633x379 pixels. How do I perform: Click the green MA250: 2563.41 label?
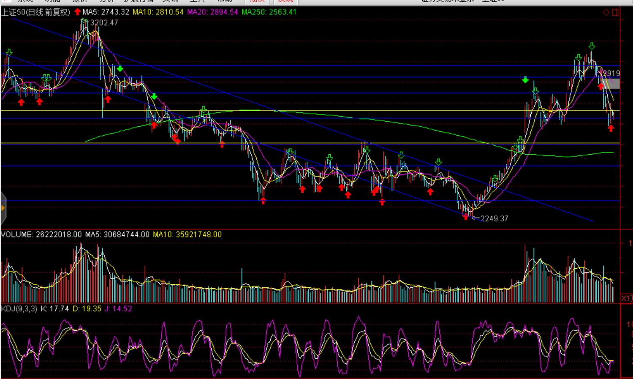pos(269,12)
